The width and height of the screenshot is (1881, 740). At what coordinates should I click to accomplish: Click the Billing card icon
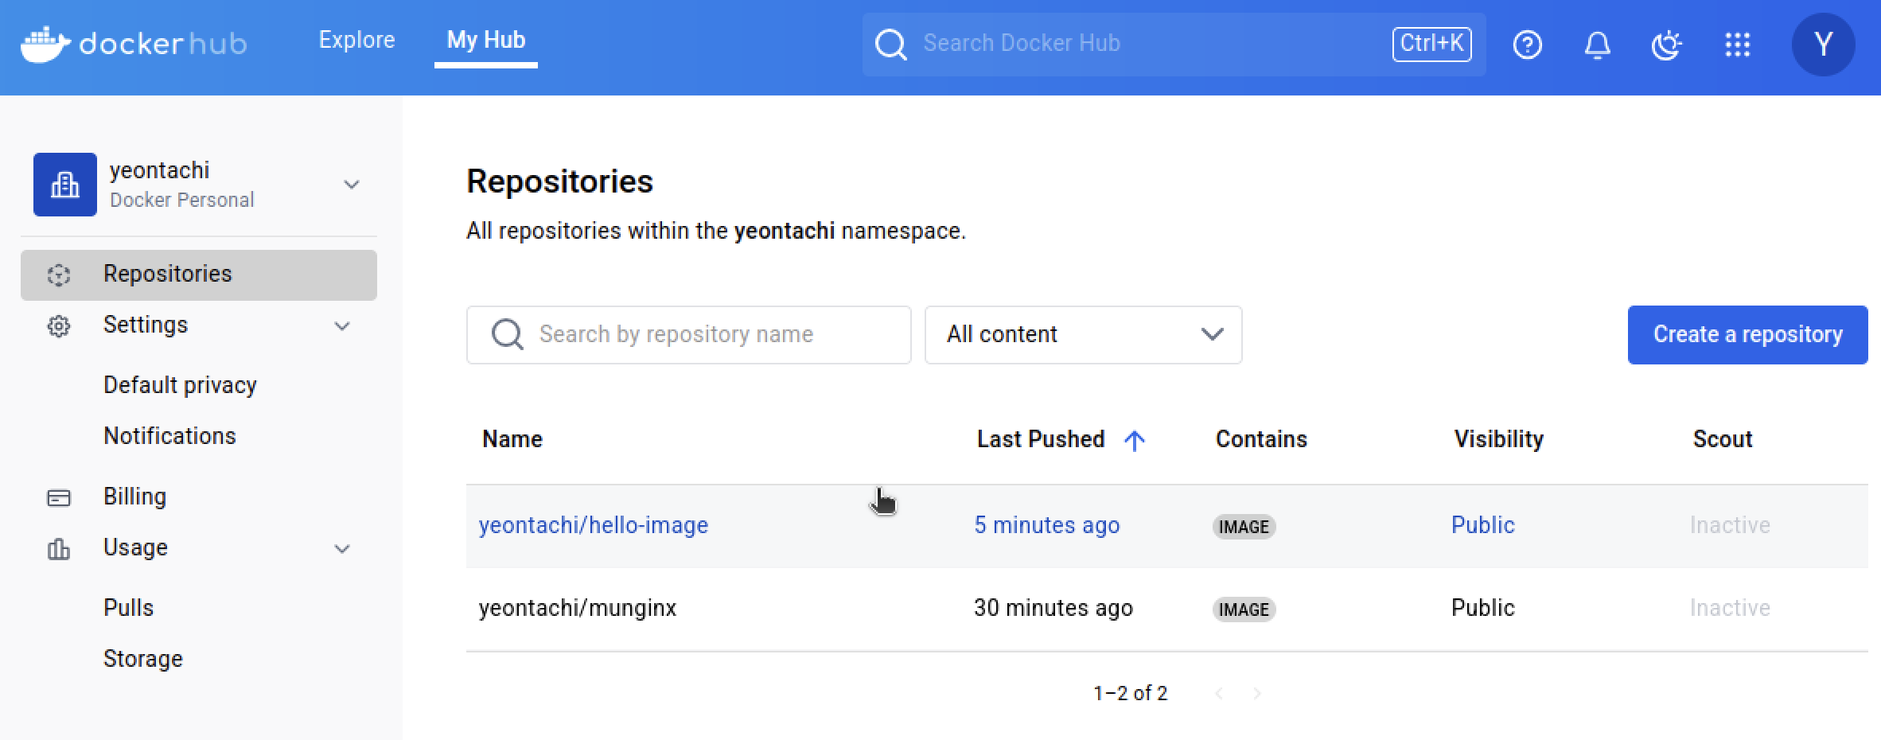click(x=59, y=498)
